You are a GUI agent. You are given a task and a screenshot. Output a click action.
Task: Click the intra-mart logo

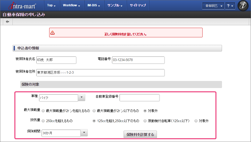tap(23, 5)
